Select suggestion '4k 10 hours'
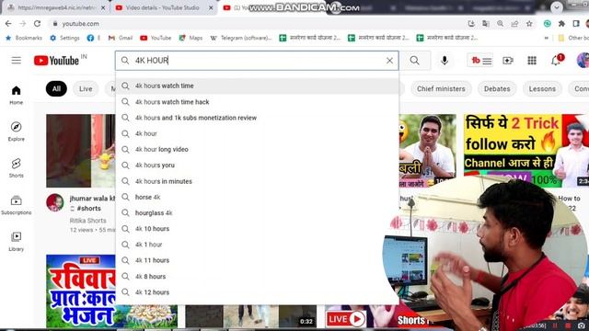 coord(258,229)
